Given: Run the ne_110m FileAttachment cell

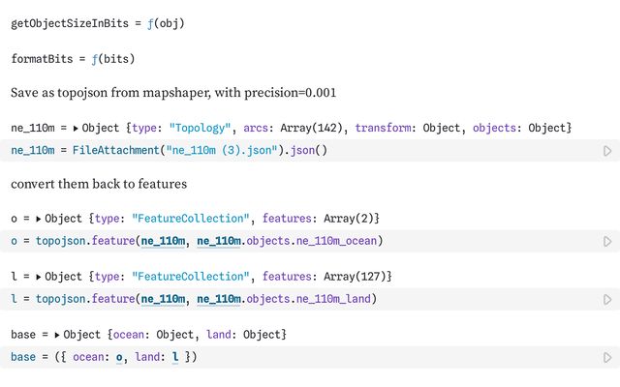Looking at the screenshot, I should pos(607,151).
